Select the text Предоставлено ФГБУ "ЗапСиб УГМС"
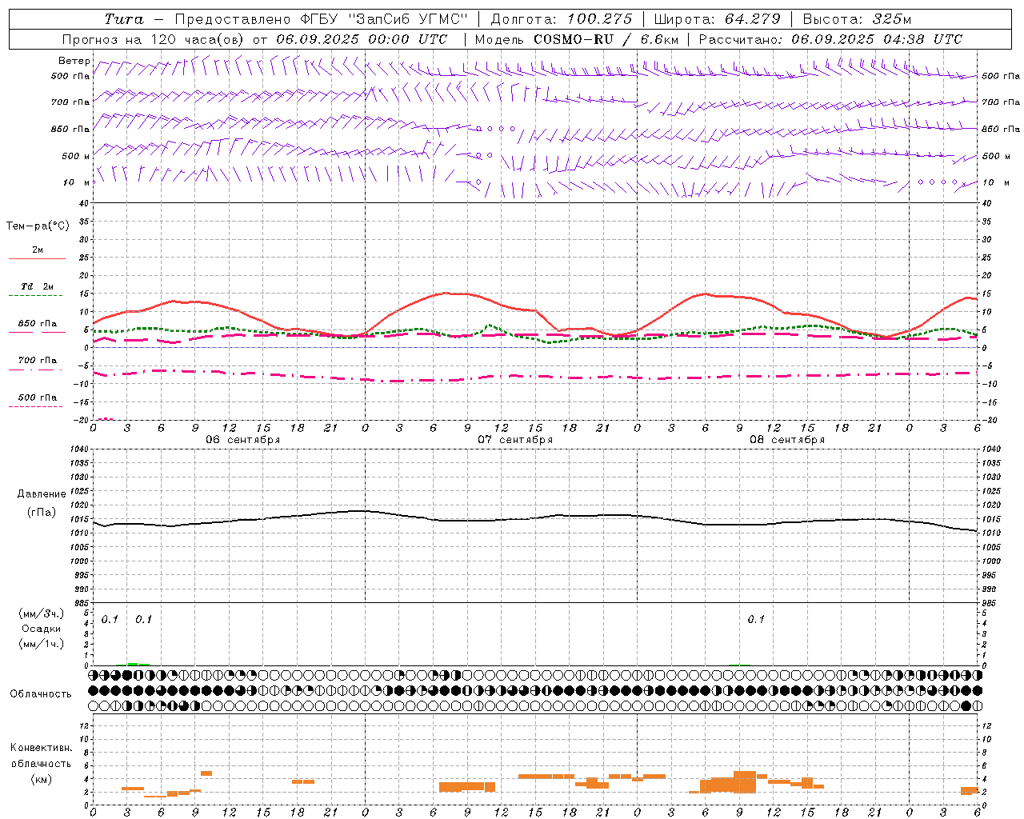The height and width of the screenshot is (819, 1024). (321, 19)
